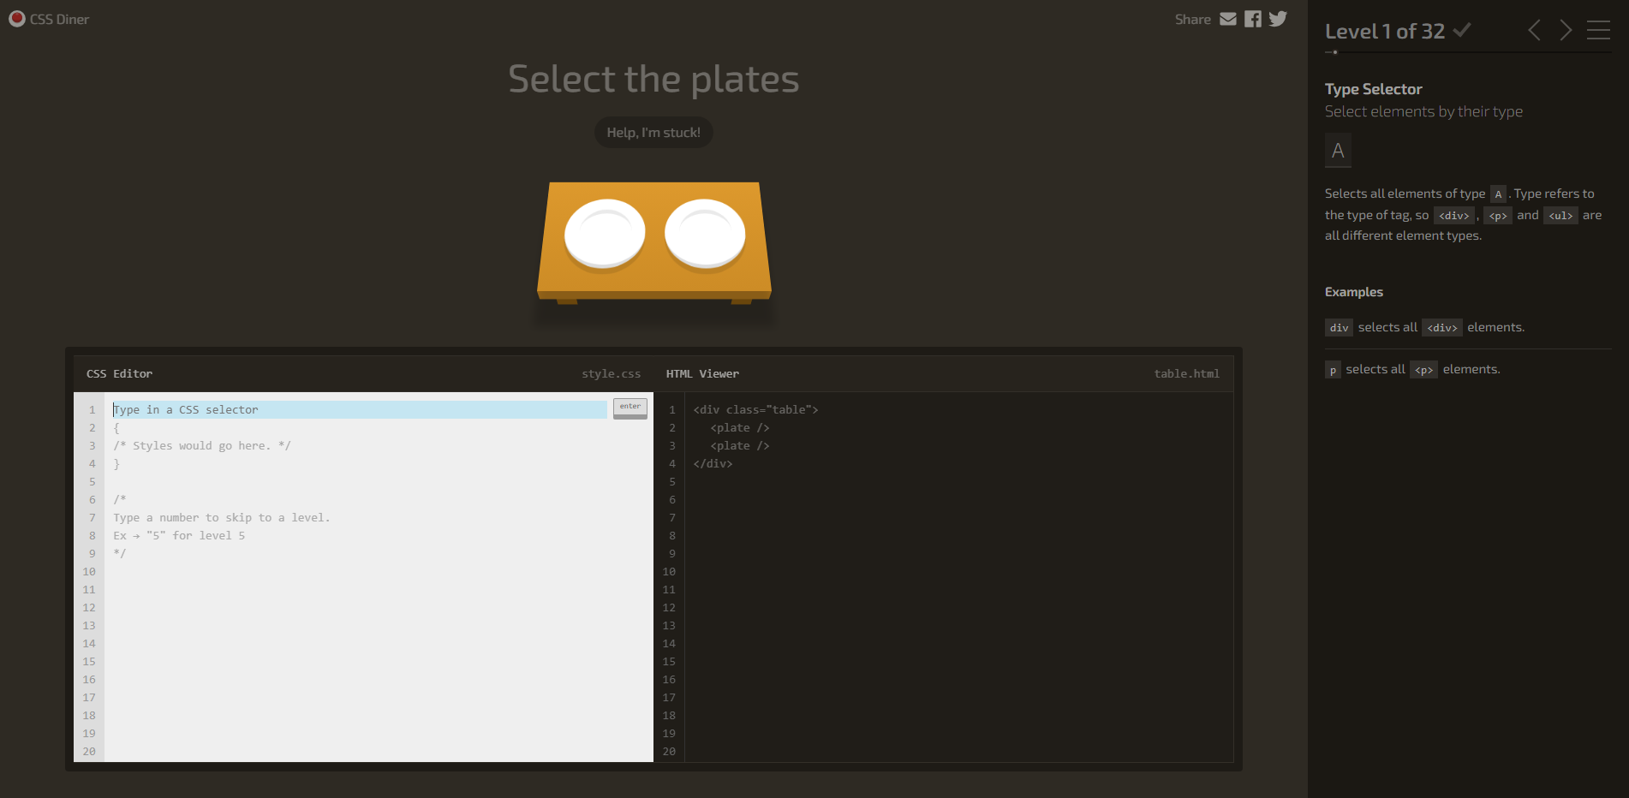Click the CSS Diner logo
This screenshot has height=798, width=1629.
49,18
